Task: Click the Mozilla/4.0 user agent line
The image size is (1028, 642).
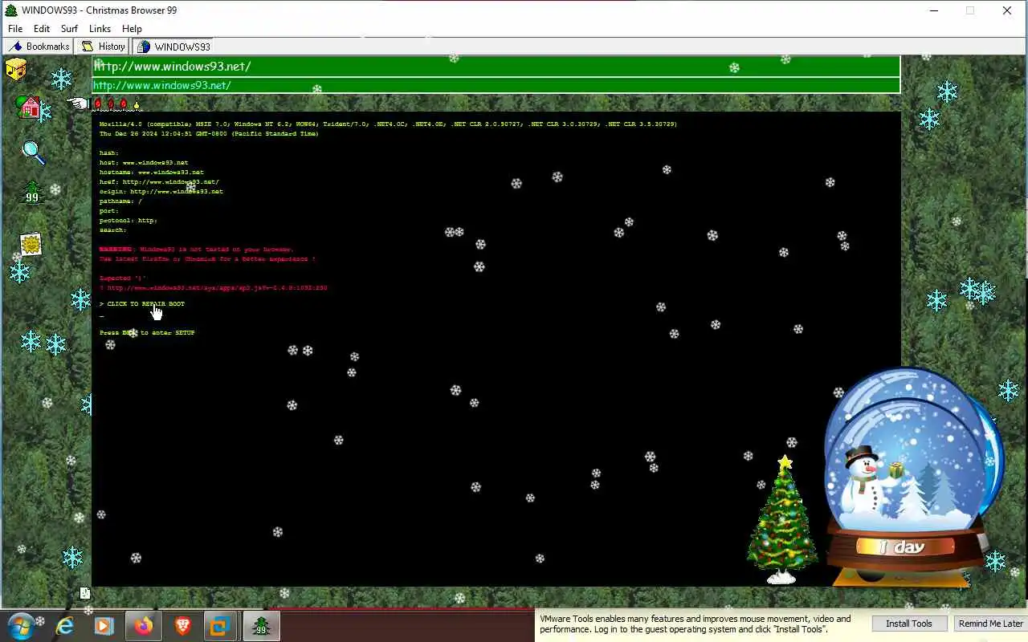Action: click(388, 124)
